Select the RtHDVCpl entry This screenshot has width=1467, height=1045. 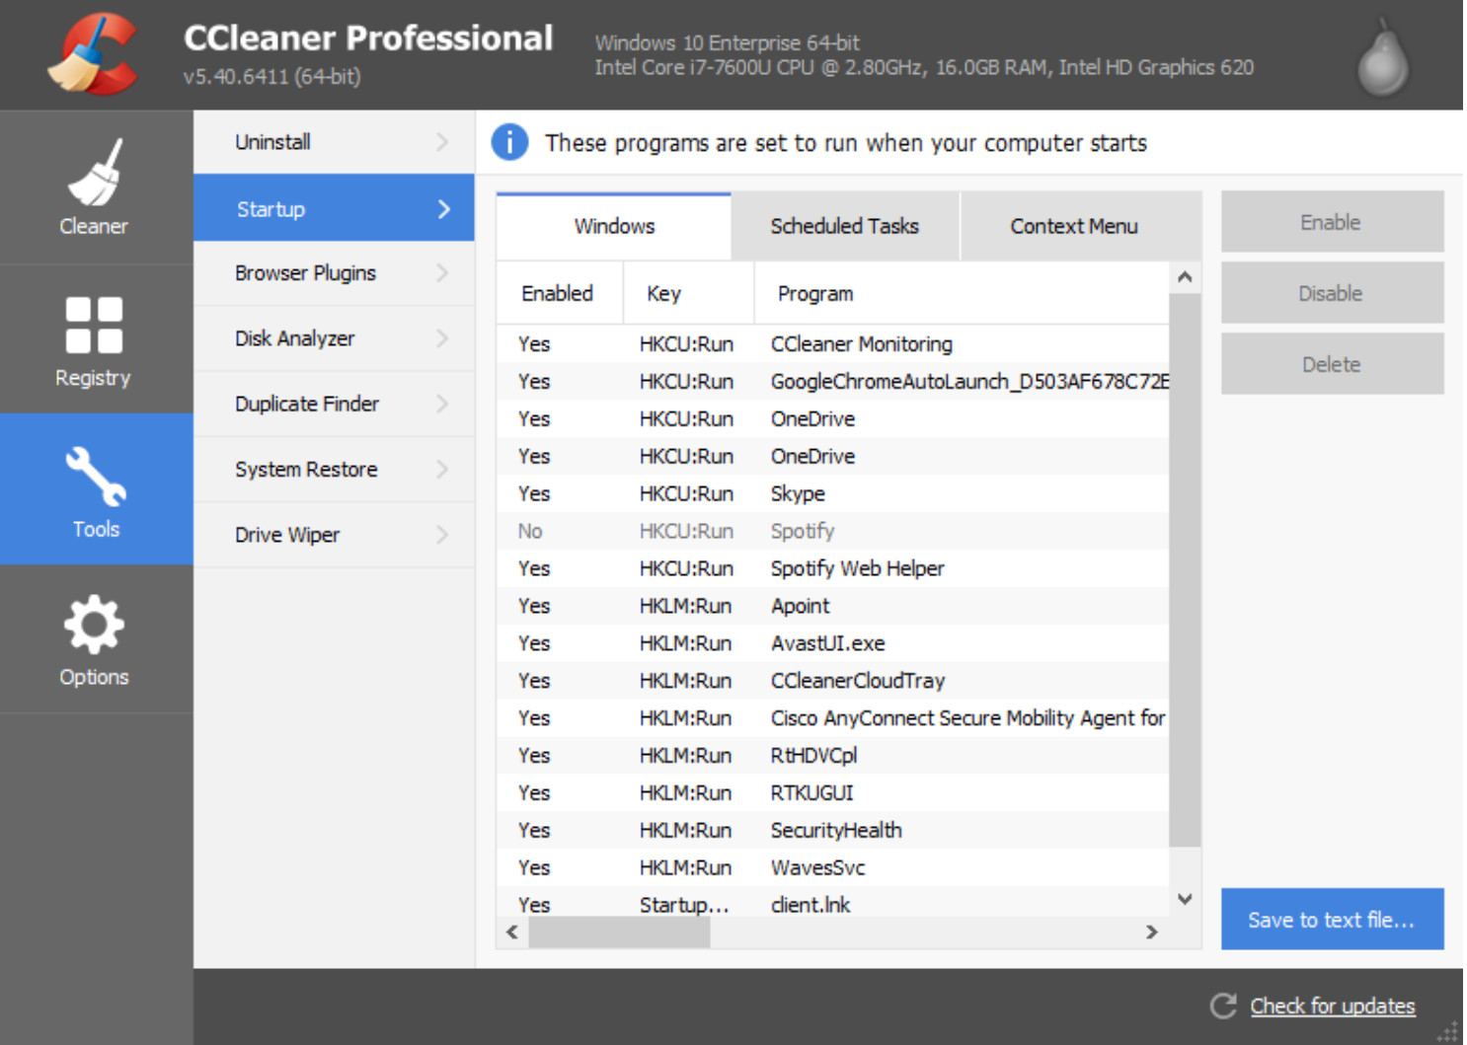point(833,756)
